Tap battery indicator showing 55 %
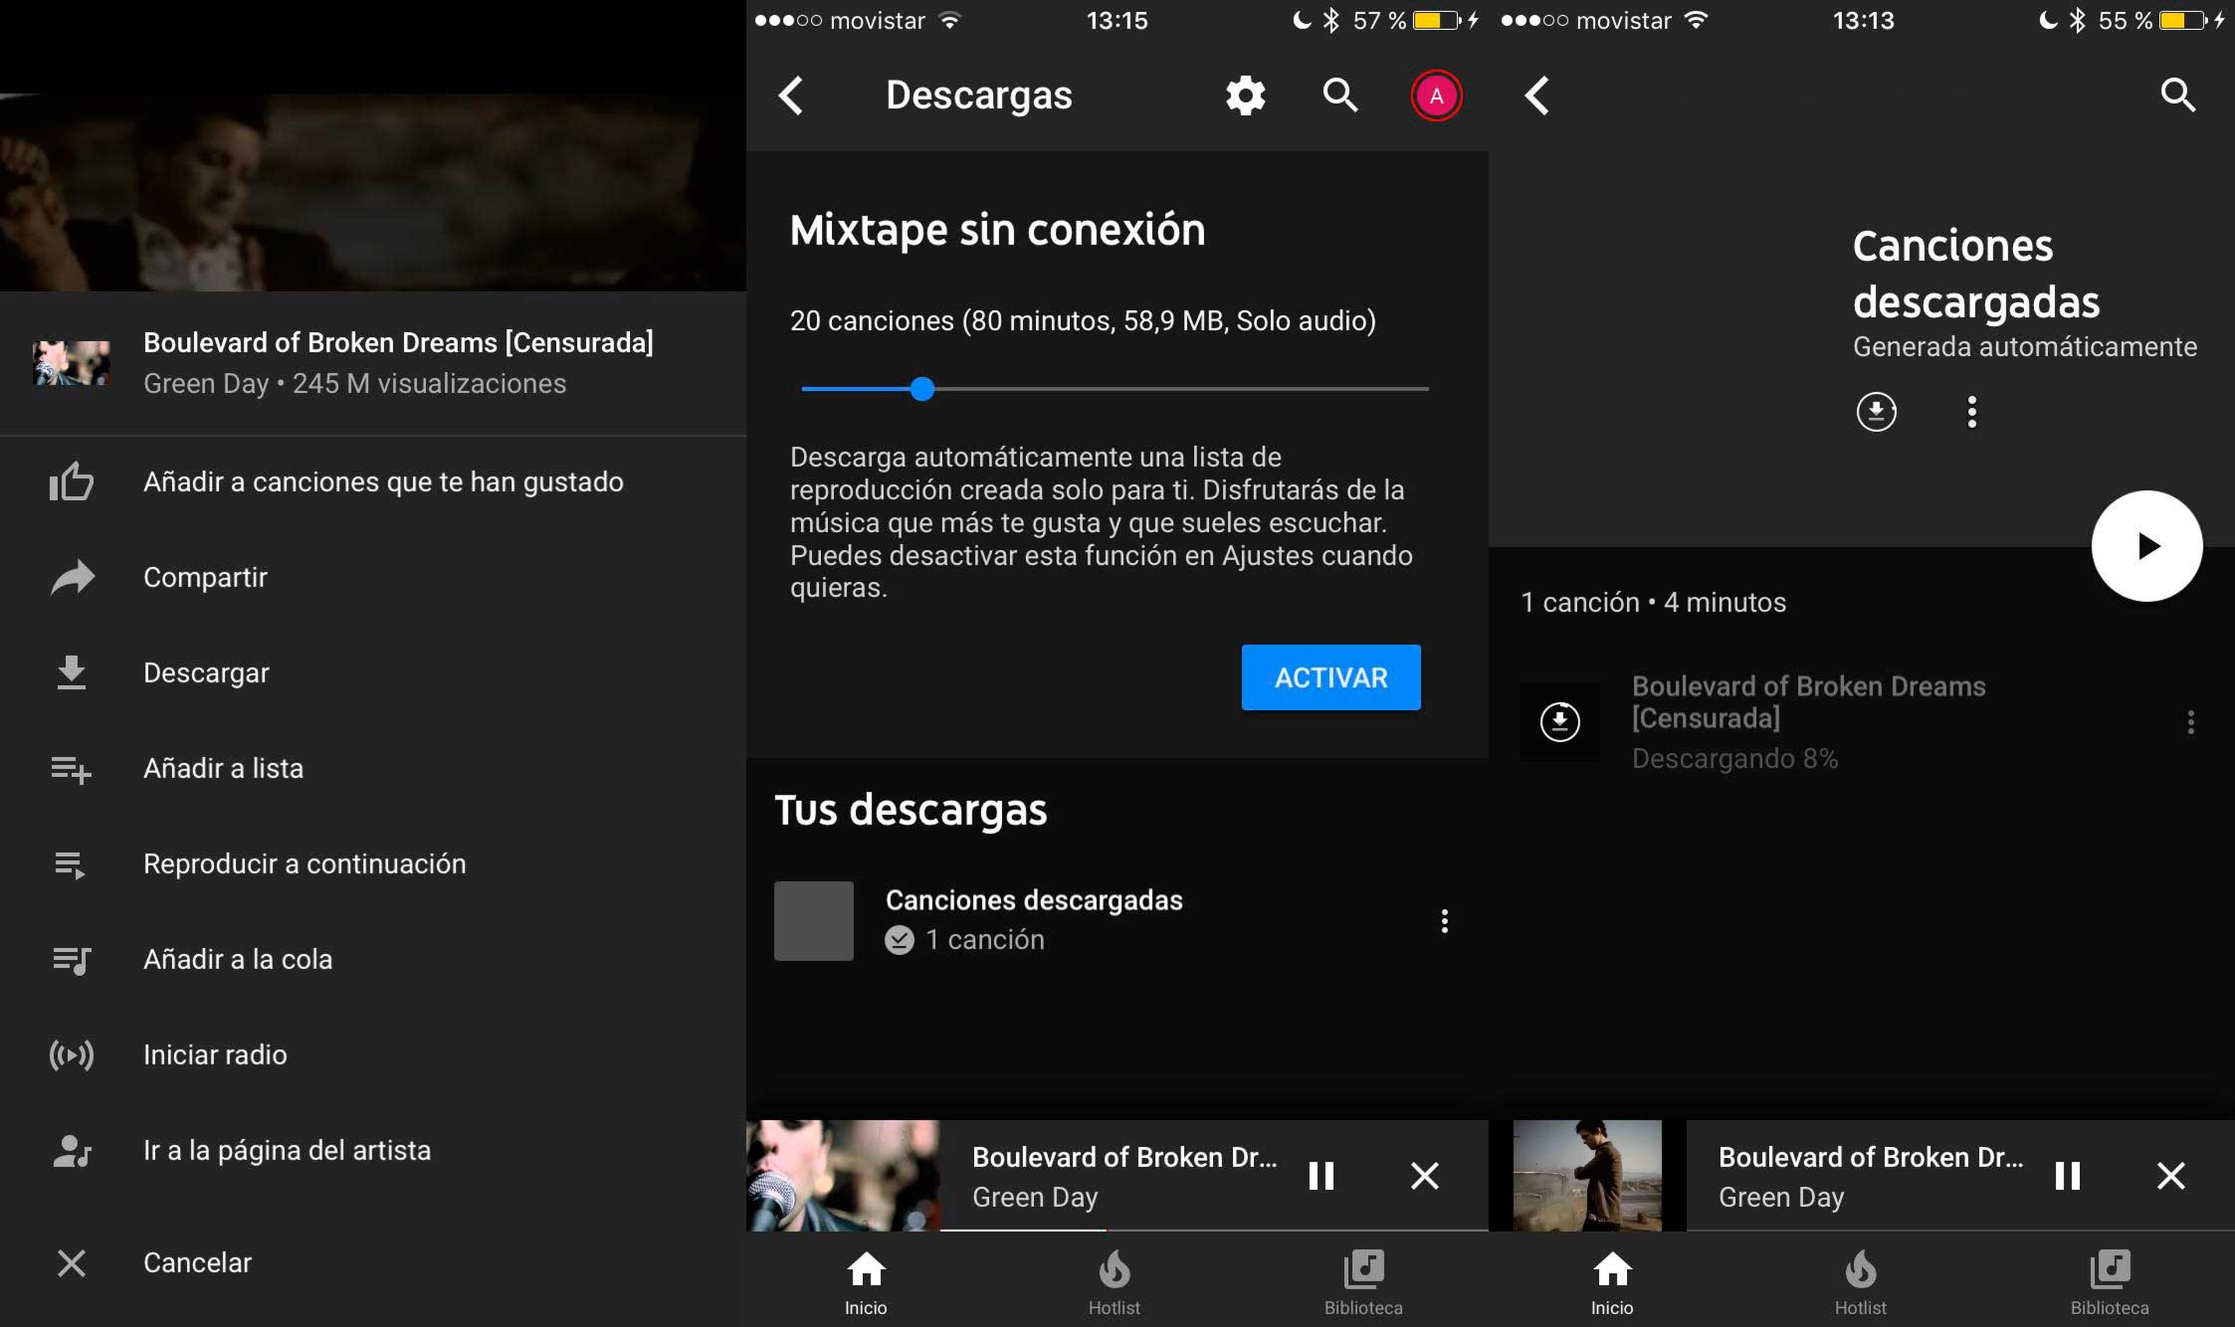This screenshot has height=1327, width=2235. 2183,20
